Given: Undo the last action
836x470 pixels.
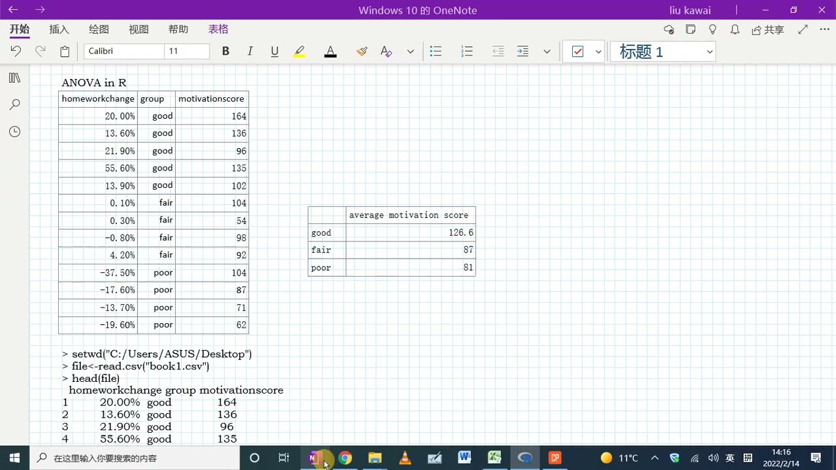Looking at the screenshot, I should (x=16, y=51).
